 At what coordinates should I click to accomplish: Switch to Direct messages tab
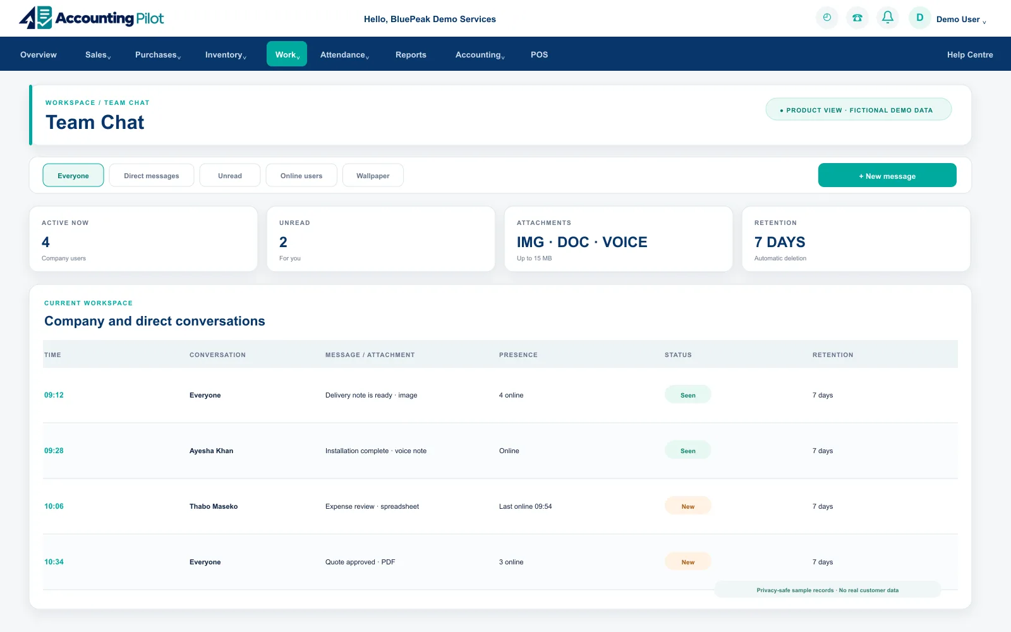click(x=152, y=175)
